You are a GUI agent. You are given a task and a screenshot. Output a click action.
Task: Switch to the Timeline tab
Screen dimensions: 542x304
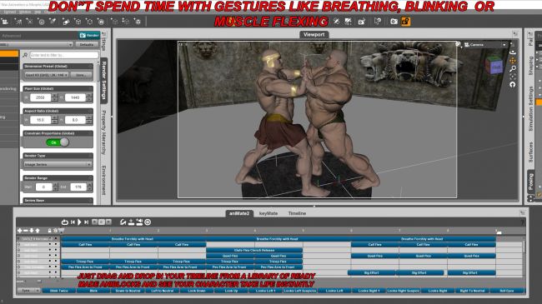click(x=297, y=213)
